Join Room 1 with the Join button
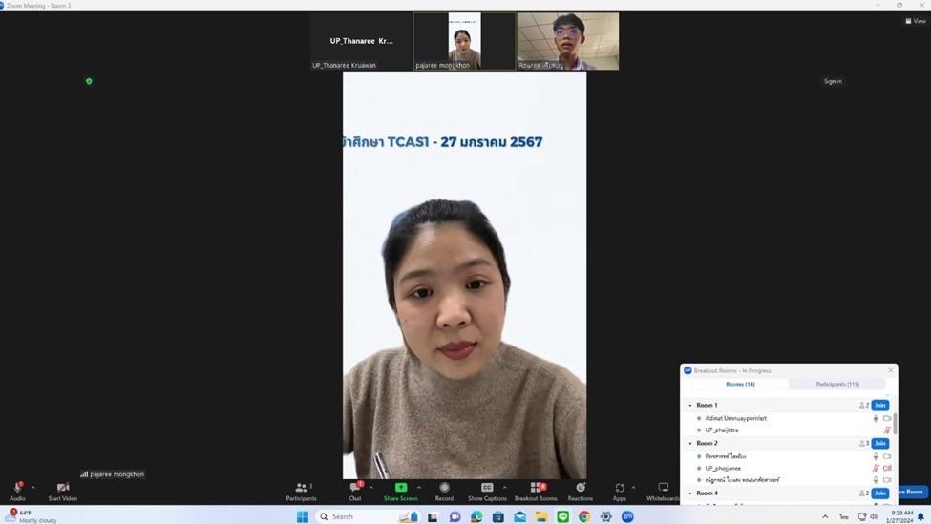The height and width of the screenshot is (524, 931). [880, 406]
